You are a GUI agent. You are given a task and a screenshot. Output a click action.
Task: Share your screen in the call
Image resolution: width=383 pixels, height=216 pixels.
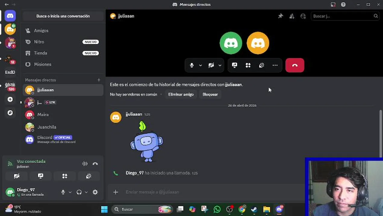[235, 65]
